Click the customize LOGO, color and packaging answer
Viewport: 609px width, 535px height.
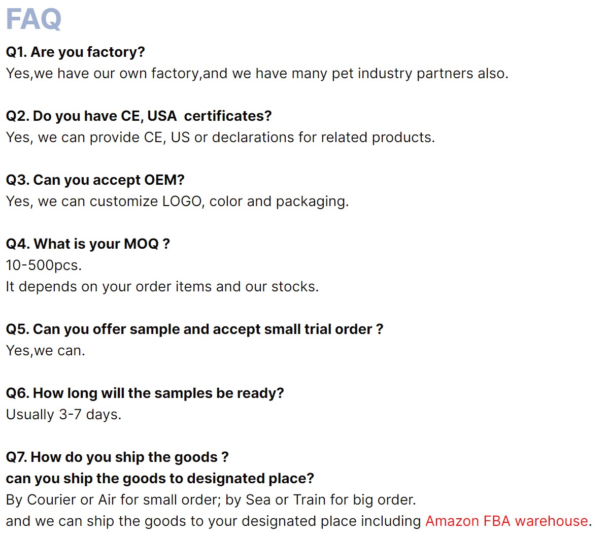[177, 202]
